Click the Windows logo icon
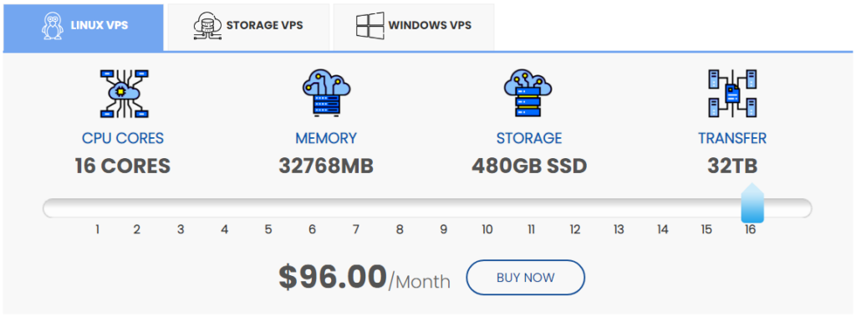The image size is (856, 317). (x=370, y=25)
